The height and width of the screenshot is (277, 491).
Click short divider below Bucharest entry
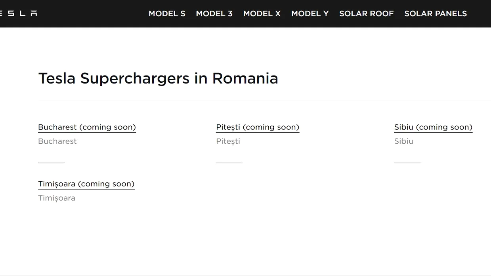pyautogui.click(x=51, y=163)
